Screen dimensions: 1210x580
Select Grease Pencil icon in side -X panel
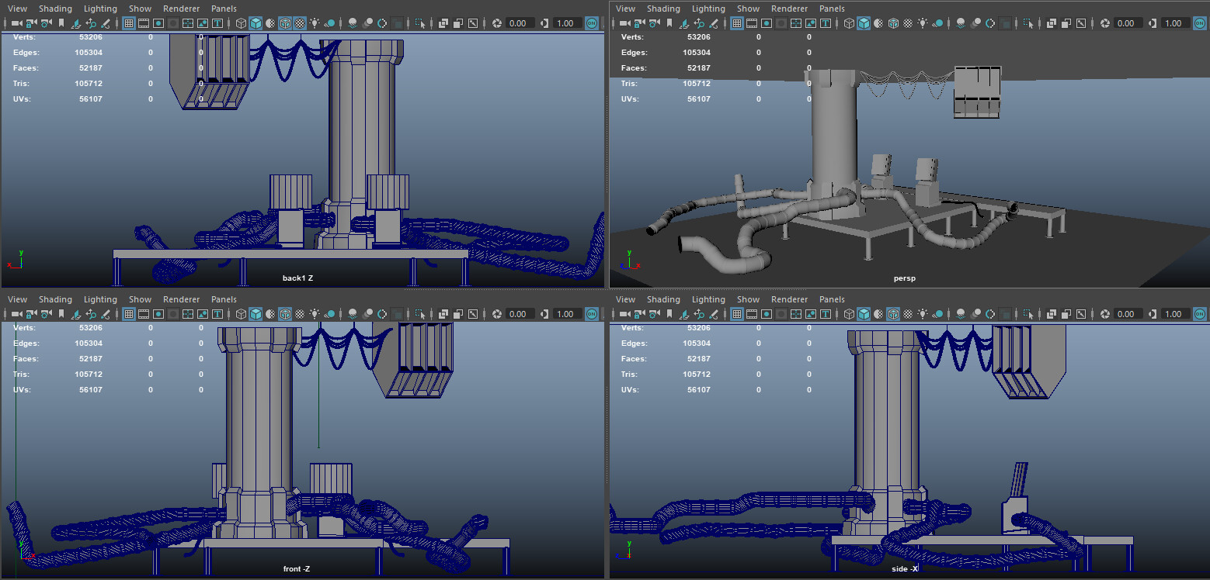[x=713, y=314]
